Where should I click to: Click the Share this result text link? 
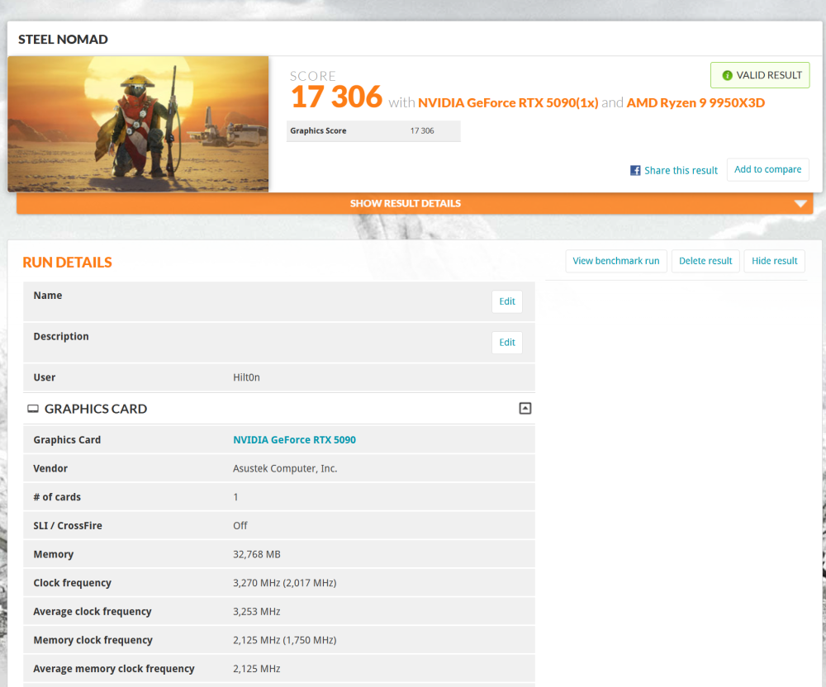(681, 170)
